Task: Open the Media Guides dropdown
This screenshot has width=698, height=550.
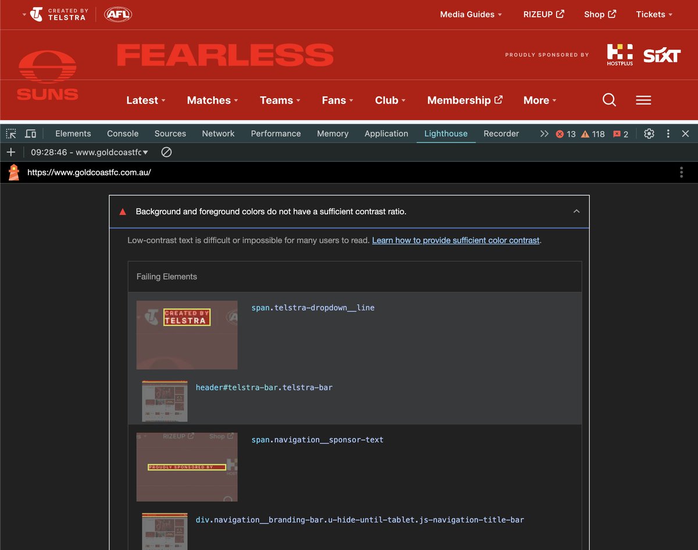Action: coord(471,15)
